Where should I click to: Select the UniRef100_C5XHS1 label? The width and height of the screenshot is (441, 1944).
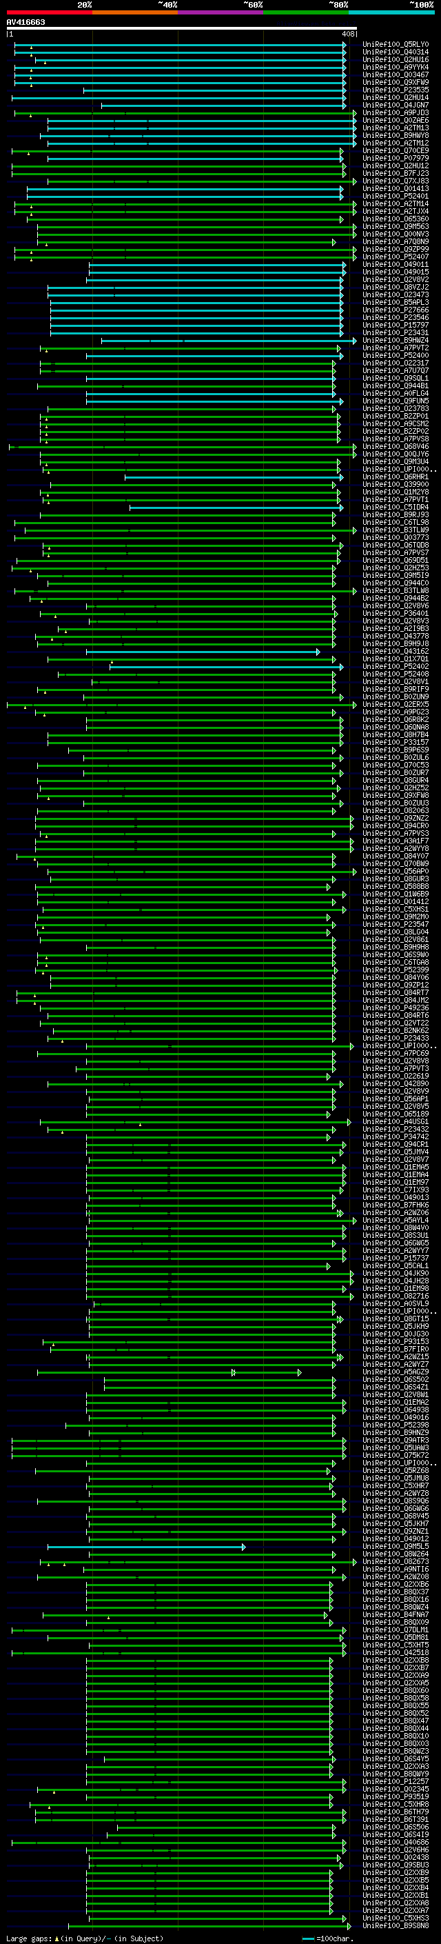[396, 910]
